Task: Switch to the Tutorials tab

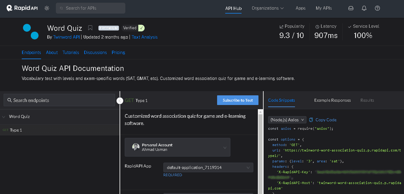Action: click(71, 52)
